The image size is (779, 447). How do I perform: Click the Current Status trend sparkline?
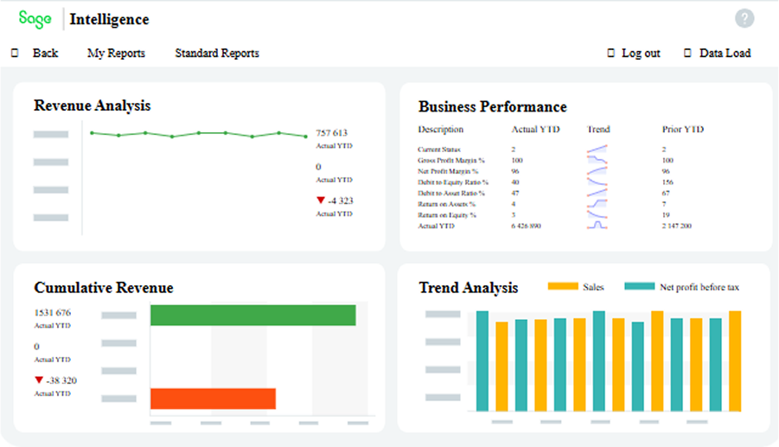click(597, 150)
